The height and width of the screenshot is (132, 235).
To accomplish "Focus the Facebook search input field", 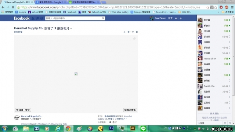I will pyautogui.click(x=73, y=18).
